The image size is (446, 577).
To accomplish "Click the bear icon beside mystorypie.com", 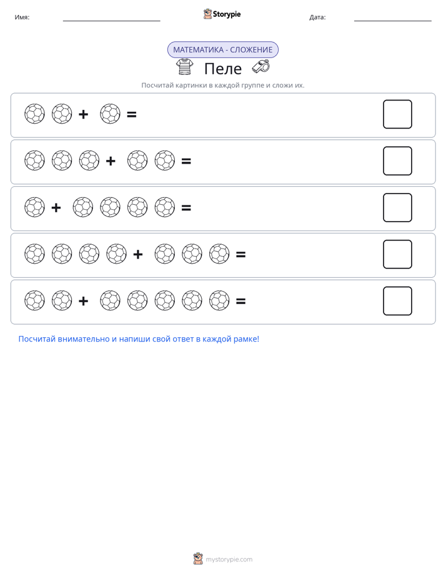I will click(198, 559).
